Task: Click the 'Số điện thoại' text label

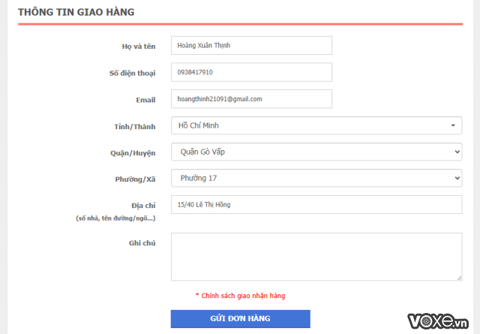Action: click(132, 73)
